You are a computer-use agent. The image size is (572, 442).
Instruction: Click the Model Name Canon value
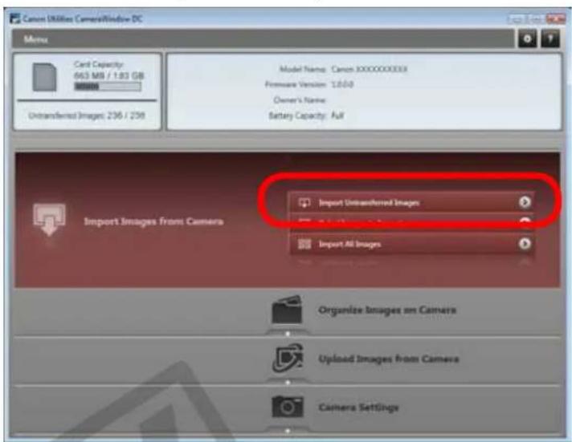(370, 69)
